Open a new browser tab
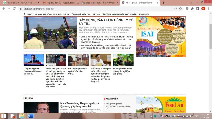This screenshot has height=119, width=212. 163,3
